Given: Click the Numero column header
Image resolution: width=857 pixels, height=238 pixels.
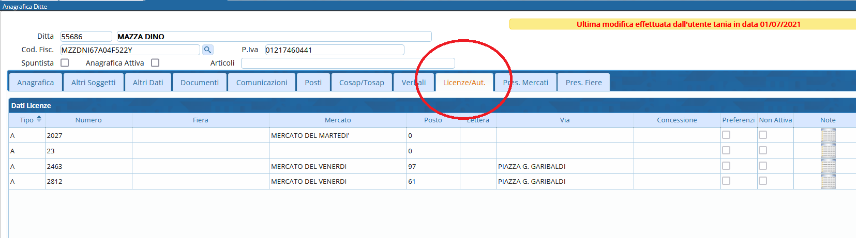Looking at the screenshot, I should [88, 120].
